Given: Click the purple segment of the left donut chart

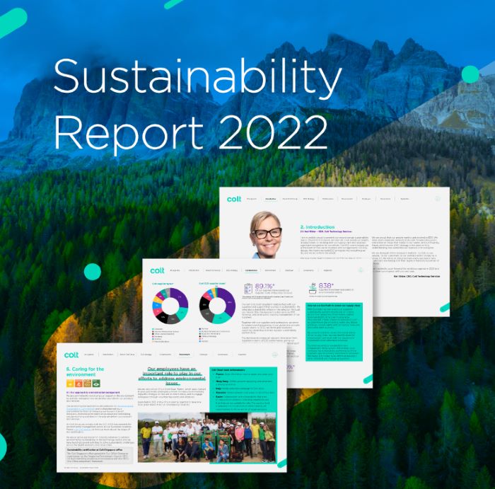Looking at the screenshot, I should point(181,299).
